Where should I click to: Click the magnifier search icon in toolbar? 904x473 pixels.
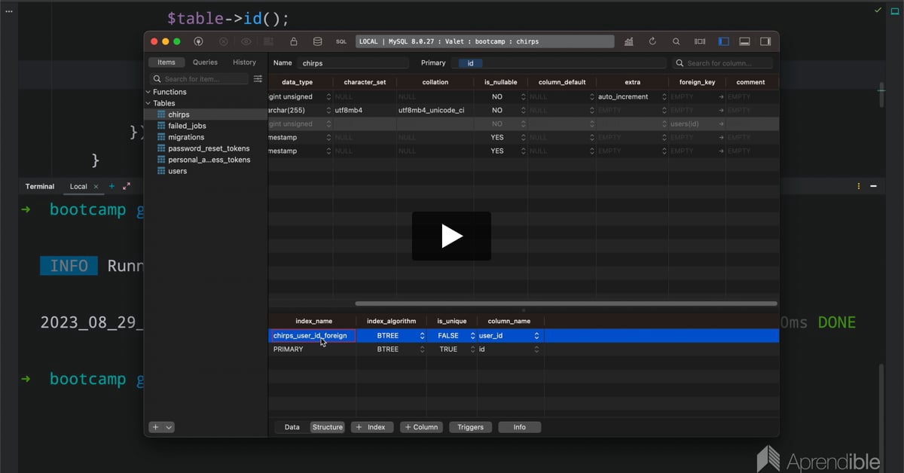pos(676,42)
